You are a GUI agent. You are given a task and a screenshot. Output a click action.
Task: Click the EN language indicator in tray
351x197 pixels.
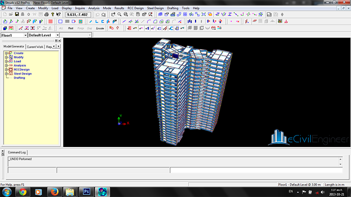290,191
